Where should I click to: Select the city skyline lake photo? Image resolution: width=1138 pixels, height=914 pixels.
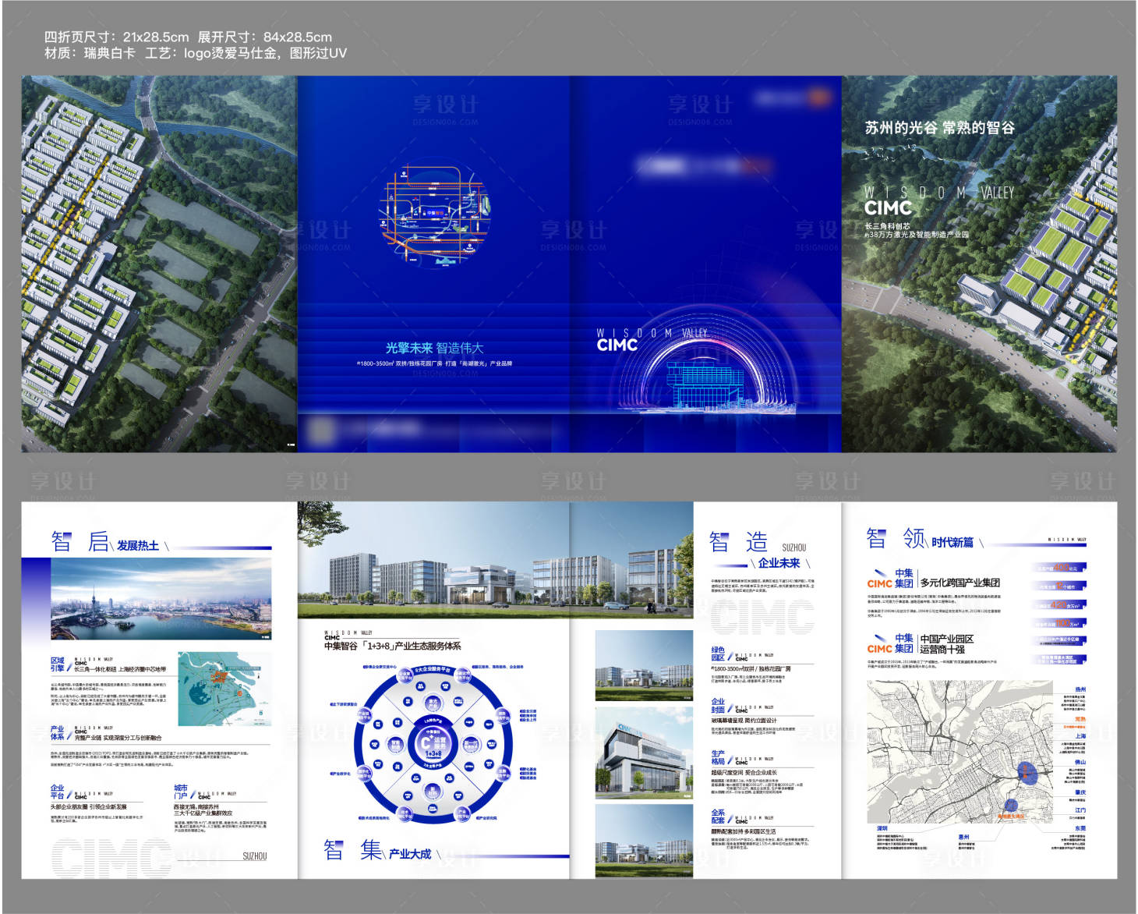click(161, 599)
